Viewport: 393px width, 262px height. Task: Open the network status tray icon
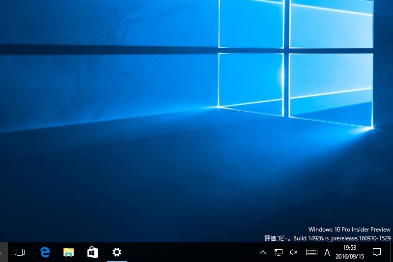[279, 252]
